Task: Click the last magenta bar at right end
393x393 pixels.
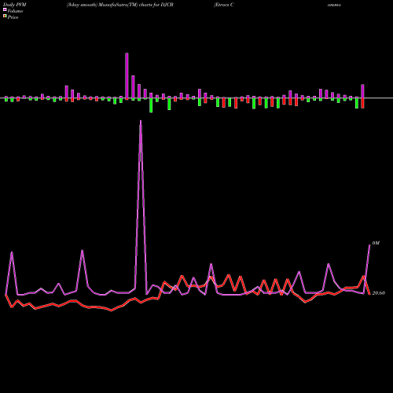Action: [x=362, y=91]
